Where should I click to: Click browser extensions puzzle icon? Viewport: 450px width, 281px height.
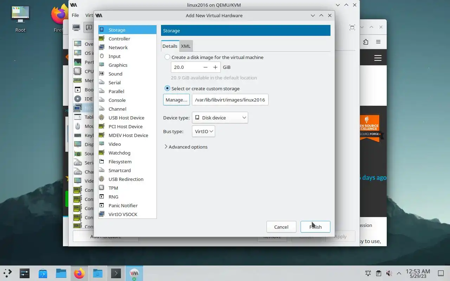(366, 42)
